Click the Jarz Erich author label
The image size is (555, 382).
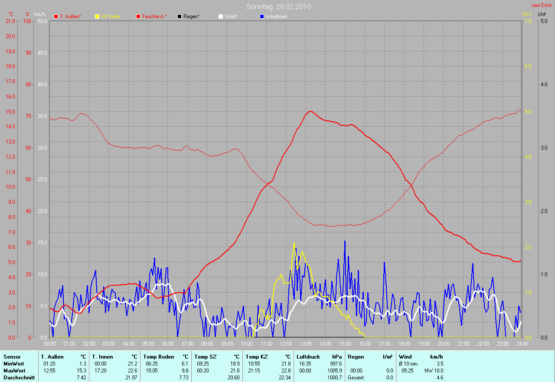[542, 5]
